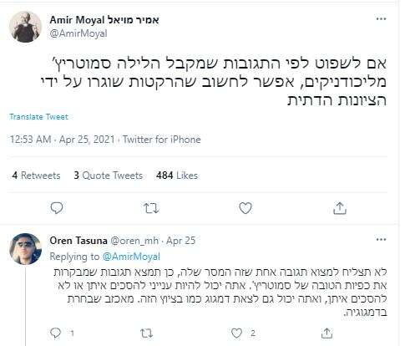Reply to Amir Moyal's tweet
The width and height of the screenshot is (415, 346).
click(57, 208)
